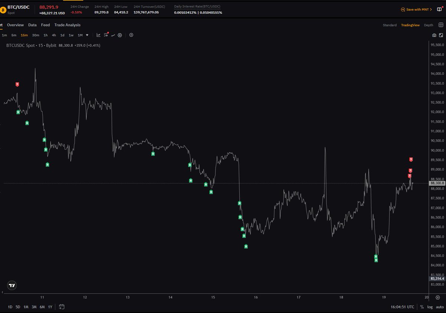Open BTC/USDC Spot pair selector
This screenshot has width=446, height=313.
(x=18, y=9)
